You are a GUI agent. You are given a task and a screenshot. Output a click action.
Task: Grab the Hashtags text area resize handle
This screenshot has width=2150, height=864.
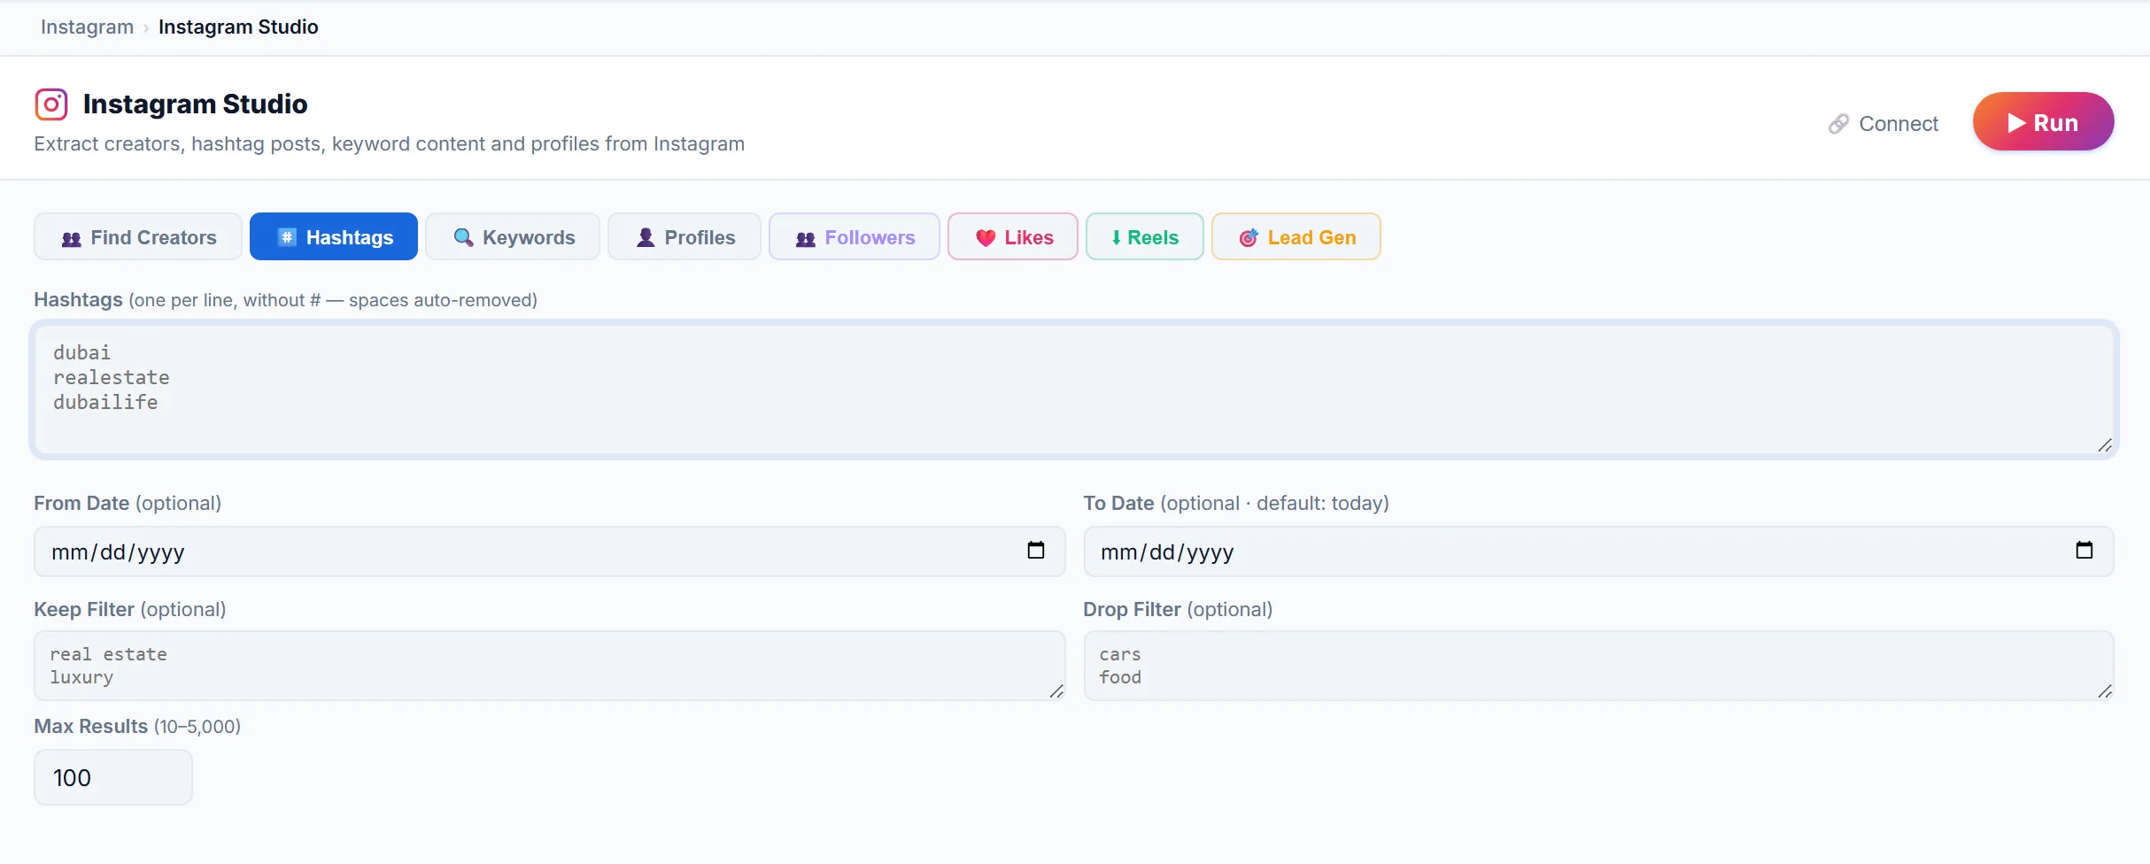click(x=2105, y=445)
